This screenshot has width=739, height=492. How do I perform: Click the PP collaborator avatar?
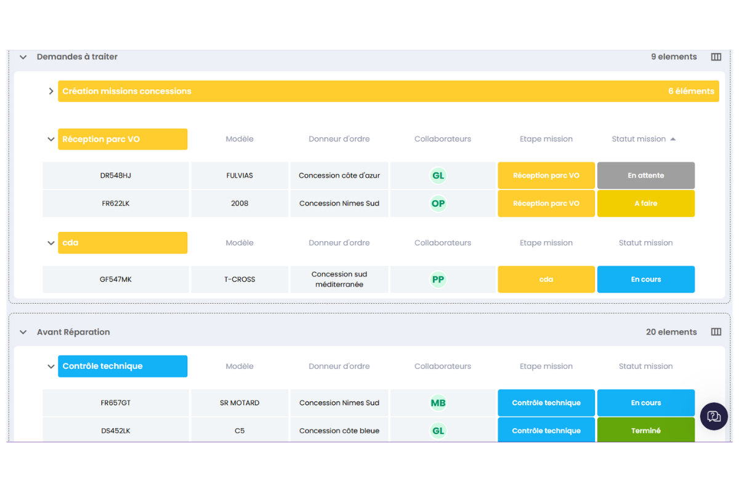[x=438, y=279]
